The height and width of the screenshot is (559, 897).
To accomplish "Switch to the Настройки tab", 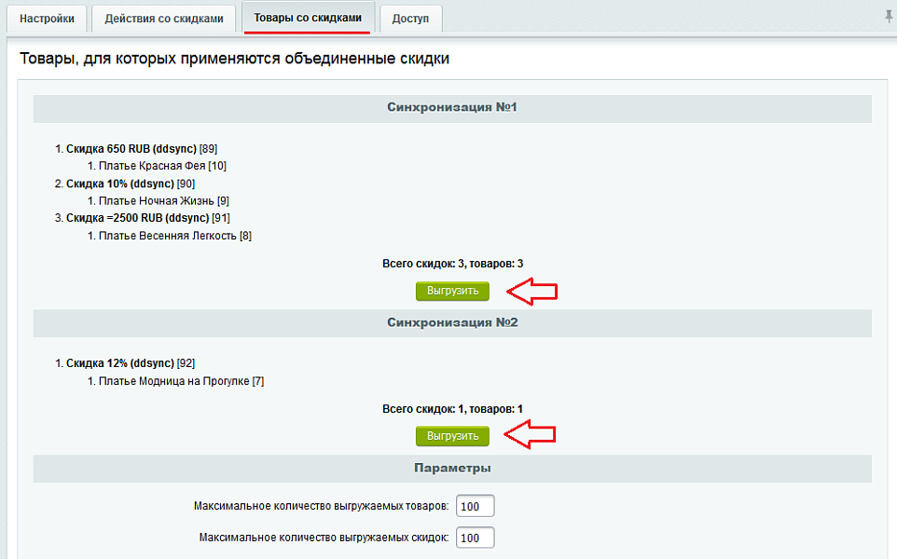I will coord(47,18).
